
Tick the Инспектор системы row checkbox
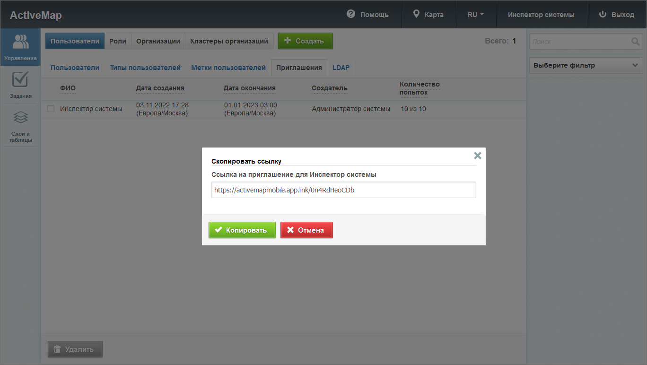(x=51, y=109)
